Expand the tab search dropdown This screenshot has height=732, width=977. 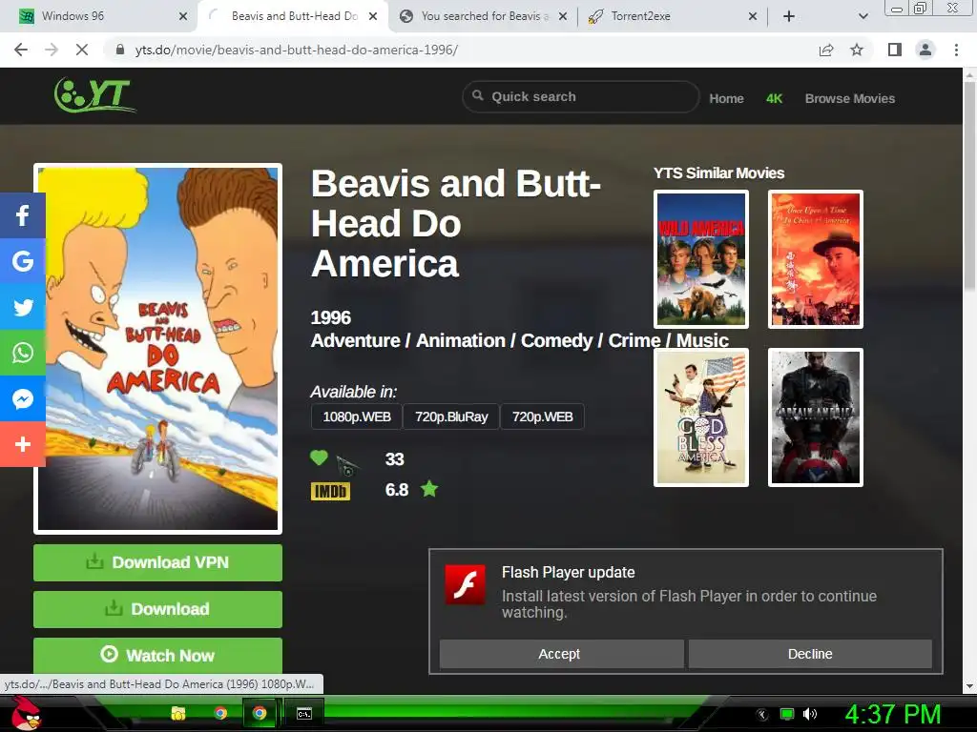(863, 16)
